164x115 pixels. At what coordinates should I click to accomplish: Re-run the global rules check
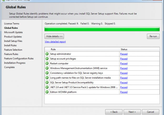[x=153, y=36]
